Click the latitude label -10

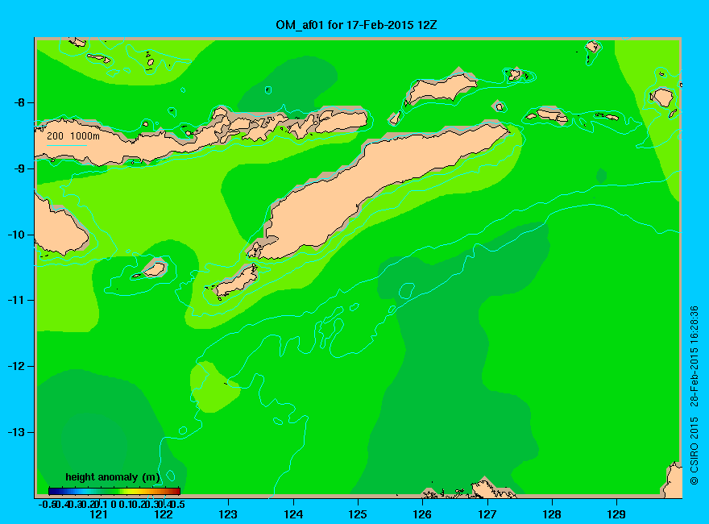coord(17,235)
